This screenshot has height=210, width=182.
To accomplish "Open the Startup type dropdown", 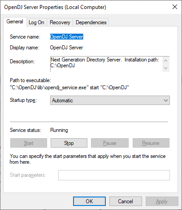I will click(x=110, y=101).
